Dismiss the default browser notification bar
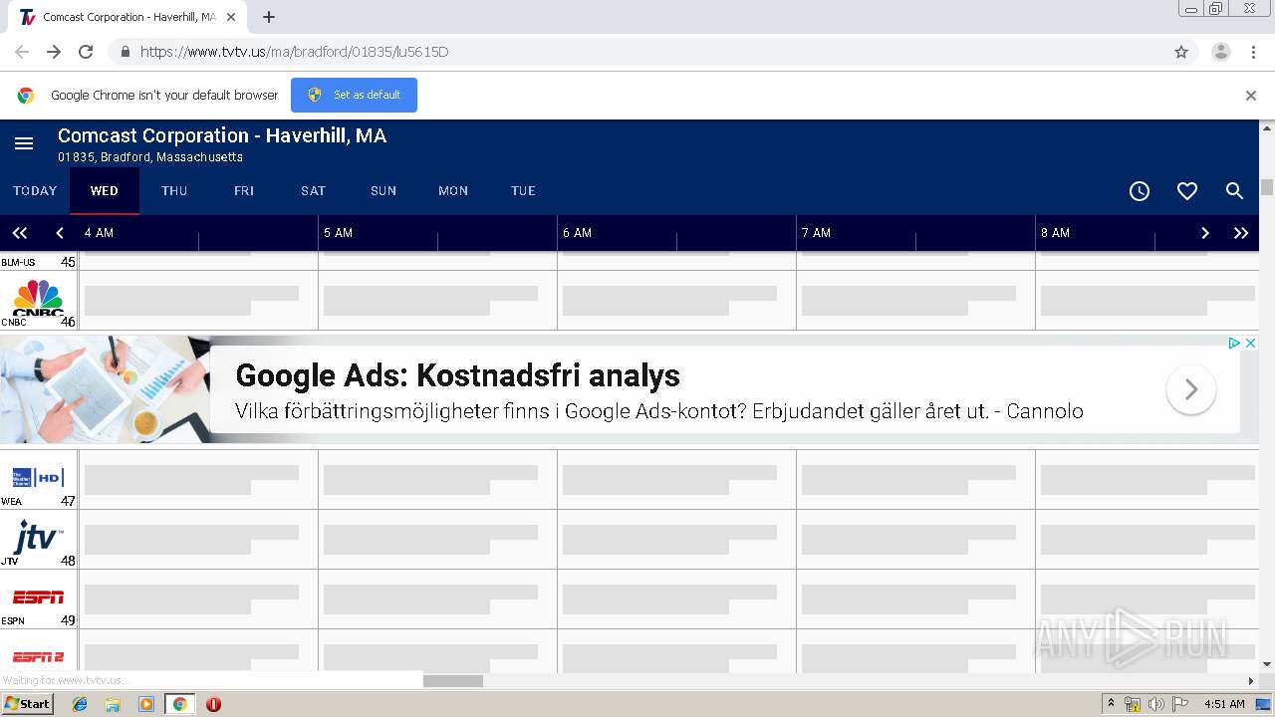This screenshot has height=717, width=1275. (x=1251, y=96)
